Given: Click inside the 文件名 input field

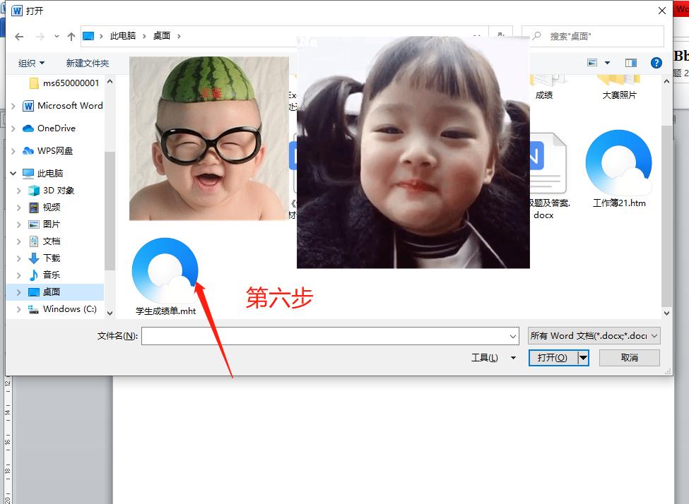Looking at the screenshot, I should pos(318,336).
